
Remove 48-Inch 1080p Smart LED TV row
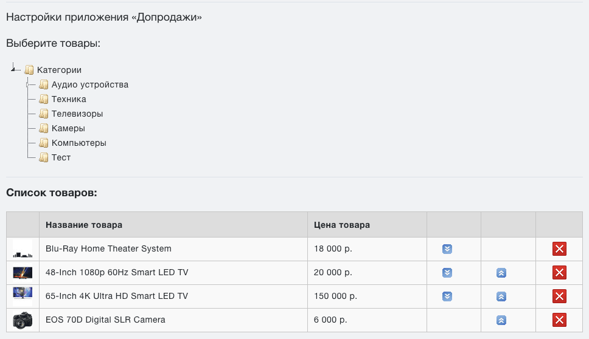click(x=559, y=273)
